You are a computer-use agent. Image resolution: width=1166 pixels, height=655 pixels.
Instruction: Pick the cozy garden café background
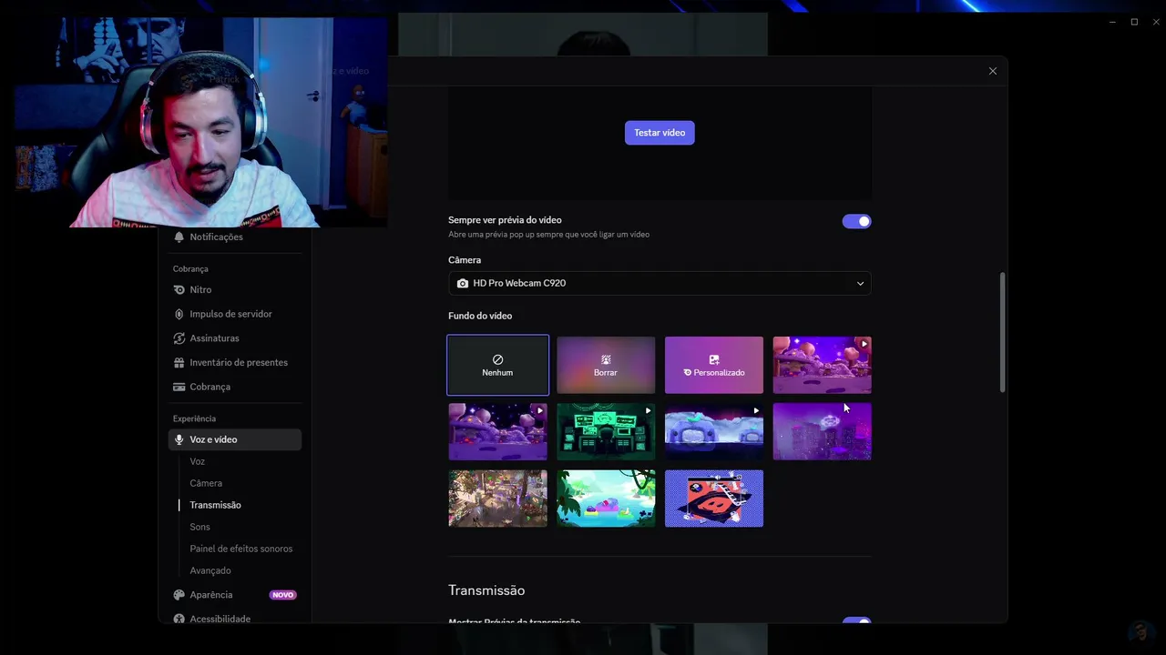497,499
